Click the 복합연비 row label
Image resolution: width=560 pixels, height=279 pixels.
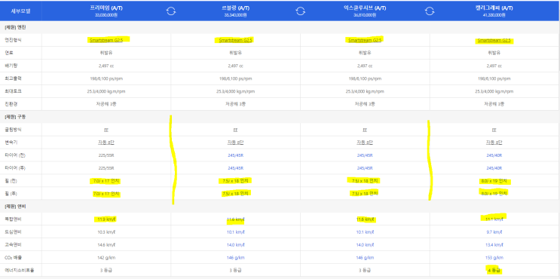click(13, 219)
